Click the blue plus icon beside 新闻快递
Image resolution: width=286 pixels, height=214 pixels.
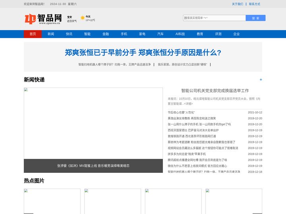coord(261,80)
